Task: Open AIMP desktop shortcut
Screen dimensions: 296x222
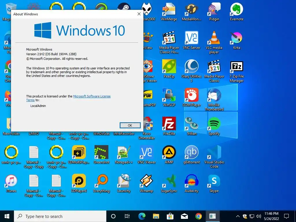Action: (x=169, y=155)
